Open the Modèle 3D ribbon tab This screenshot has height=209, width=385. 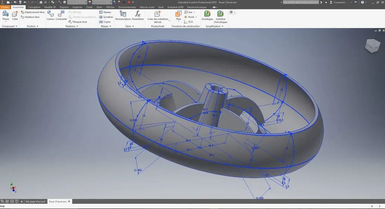point(50,7)
